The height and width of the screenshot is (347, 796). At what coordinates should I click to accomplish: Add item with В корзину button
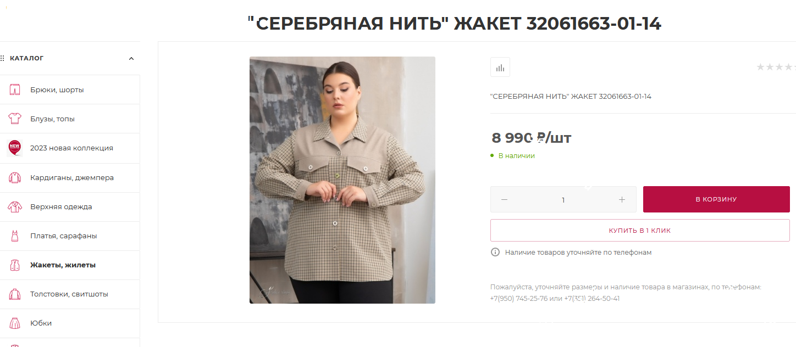point(716,199)
